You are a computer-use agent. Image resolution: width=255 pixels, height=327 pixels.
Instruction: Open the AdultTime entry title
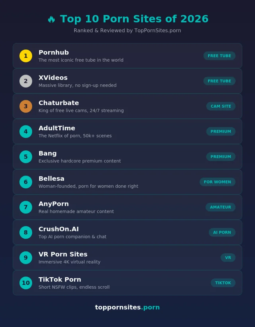57,128
